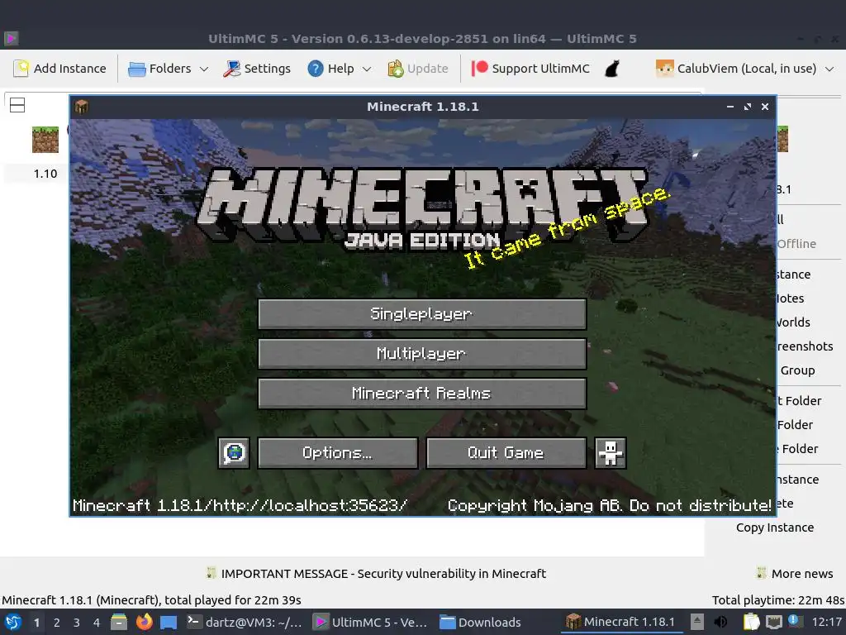Click the update notifier tray icon

point(794,621)
